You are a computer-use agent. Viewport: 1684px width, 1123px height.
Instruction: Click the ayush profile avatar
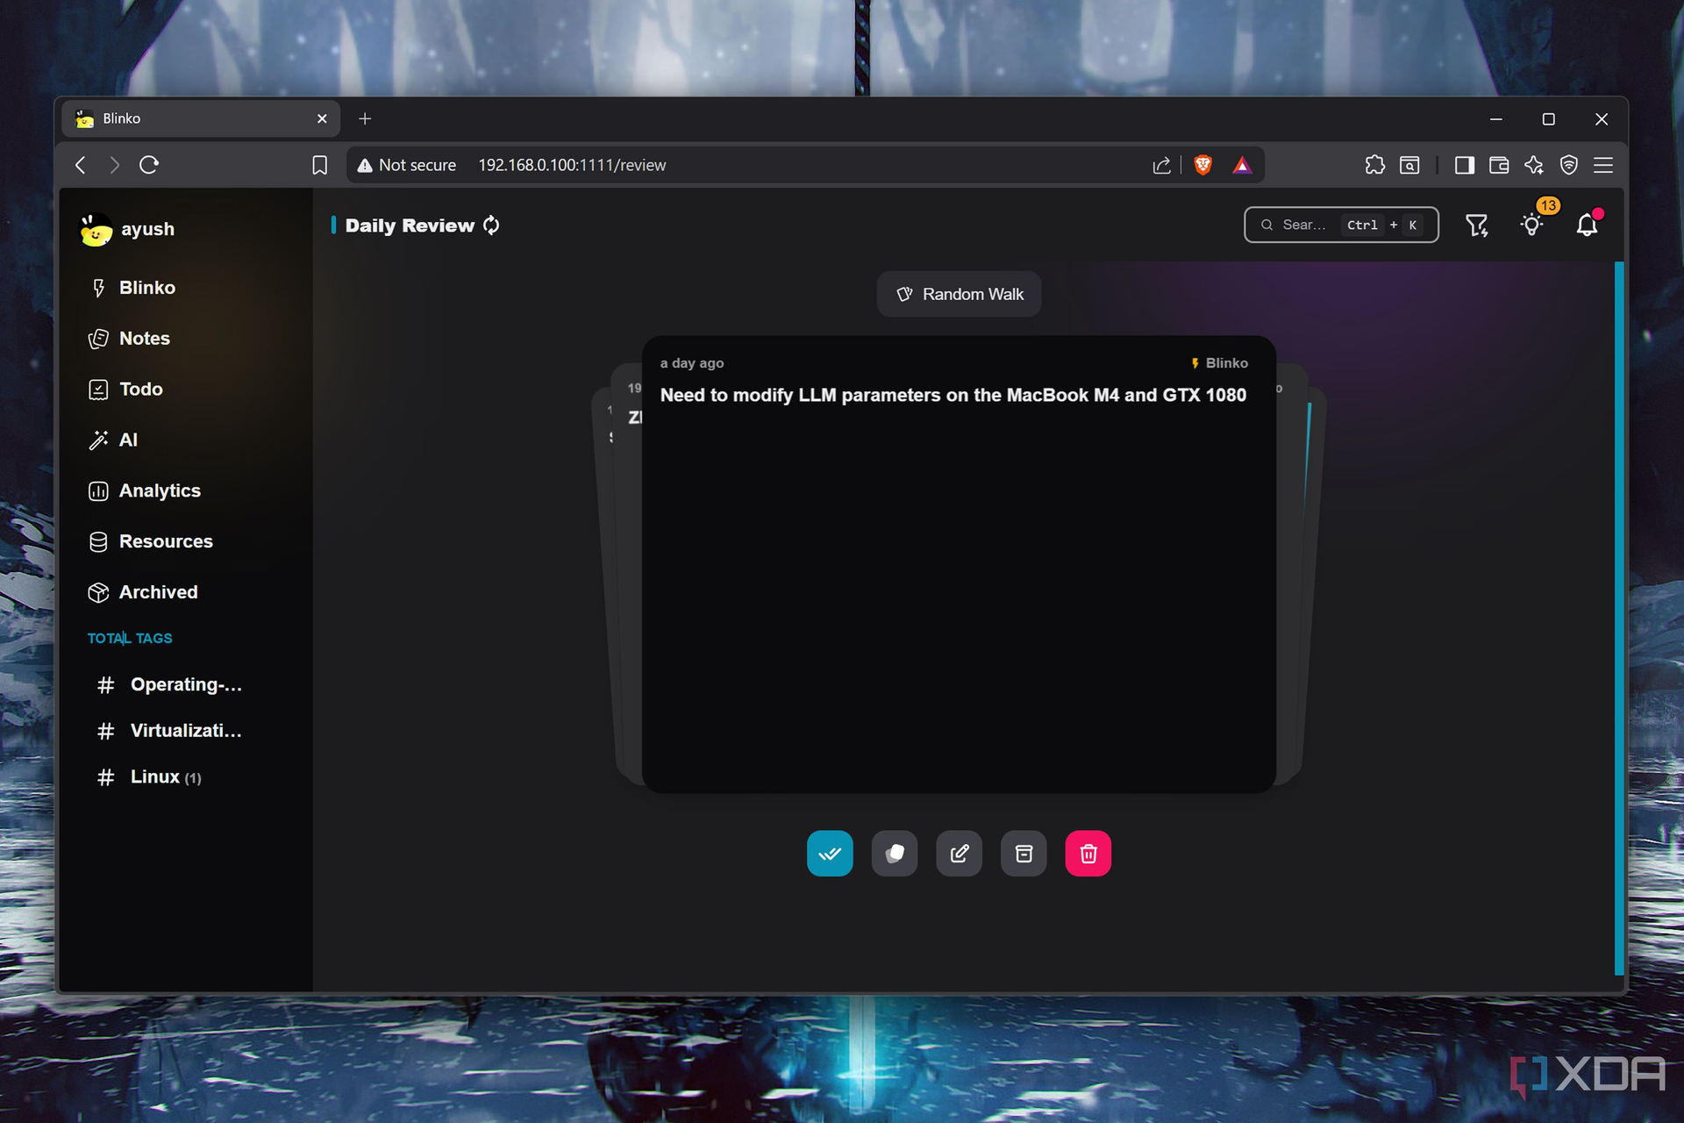[96, 230]
